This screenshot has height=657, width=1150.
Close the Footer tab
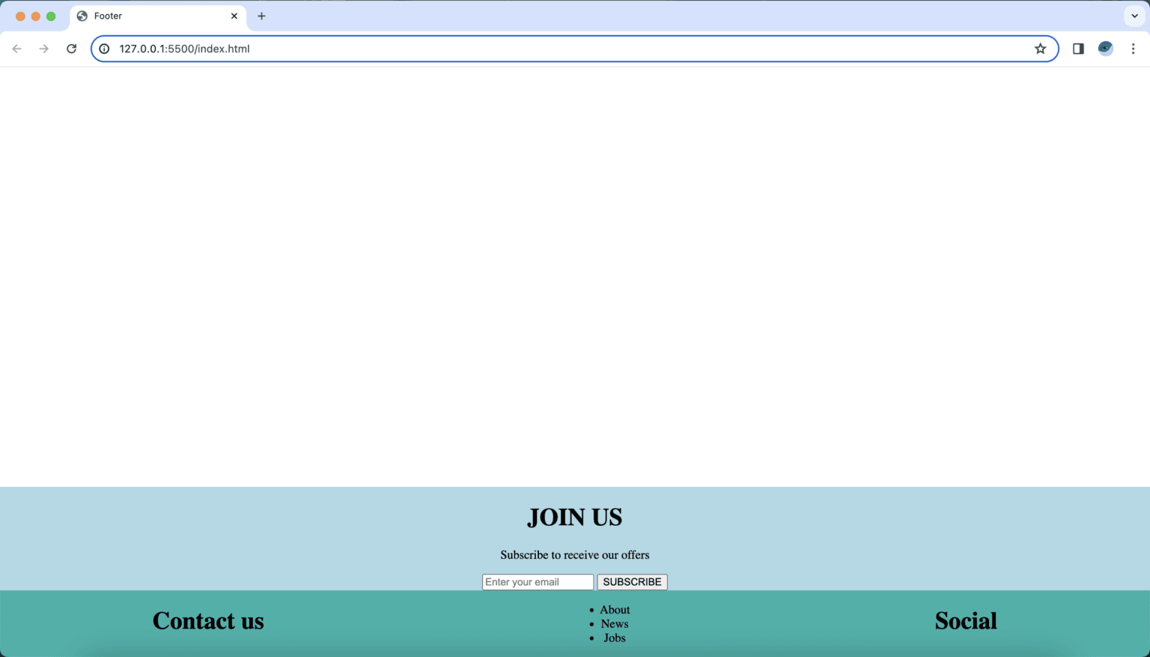tap(234, 15)
